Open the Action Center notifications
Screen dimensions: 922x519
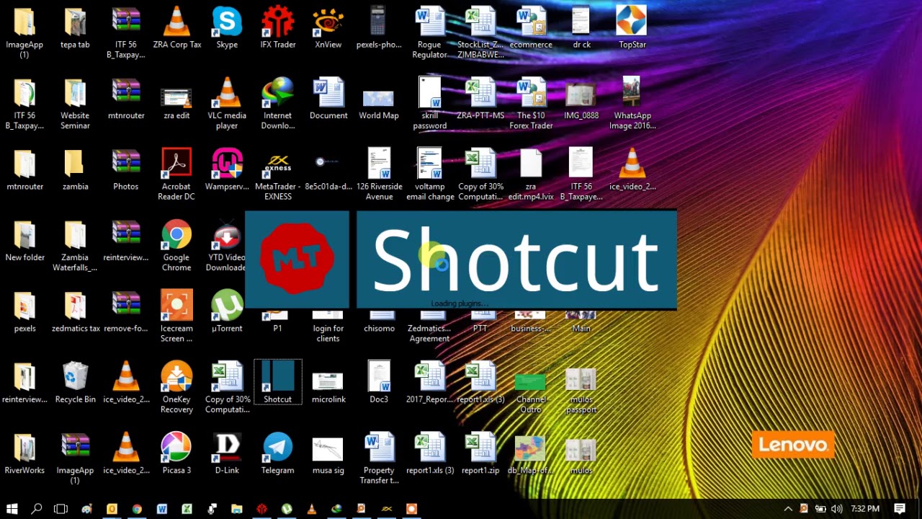[900, 509]
